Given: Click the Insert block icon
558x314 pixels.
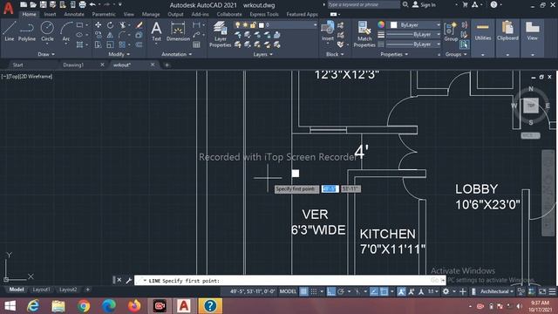Looking at the screenshot, I should [328, 31].
